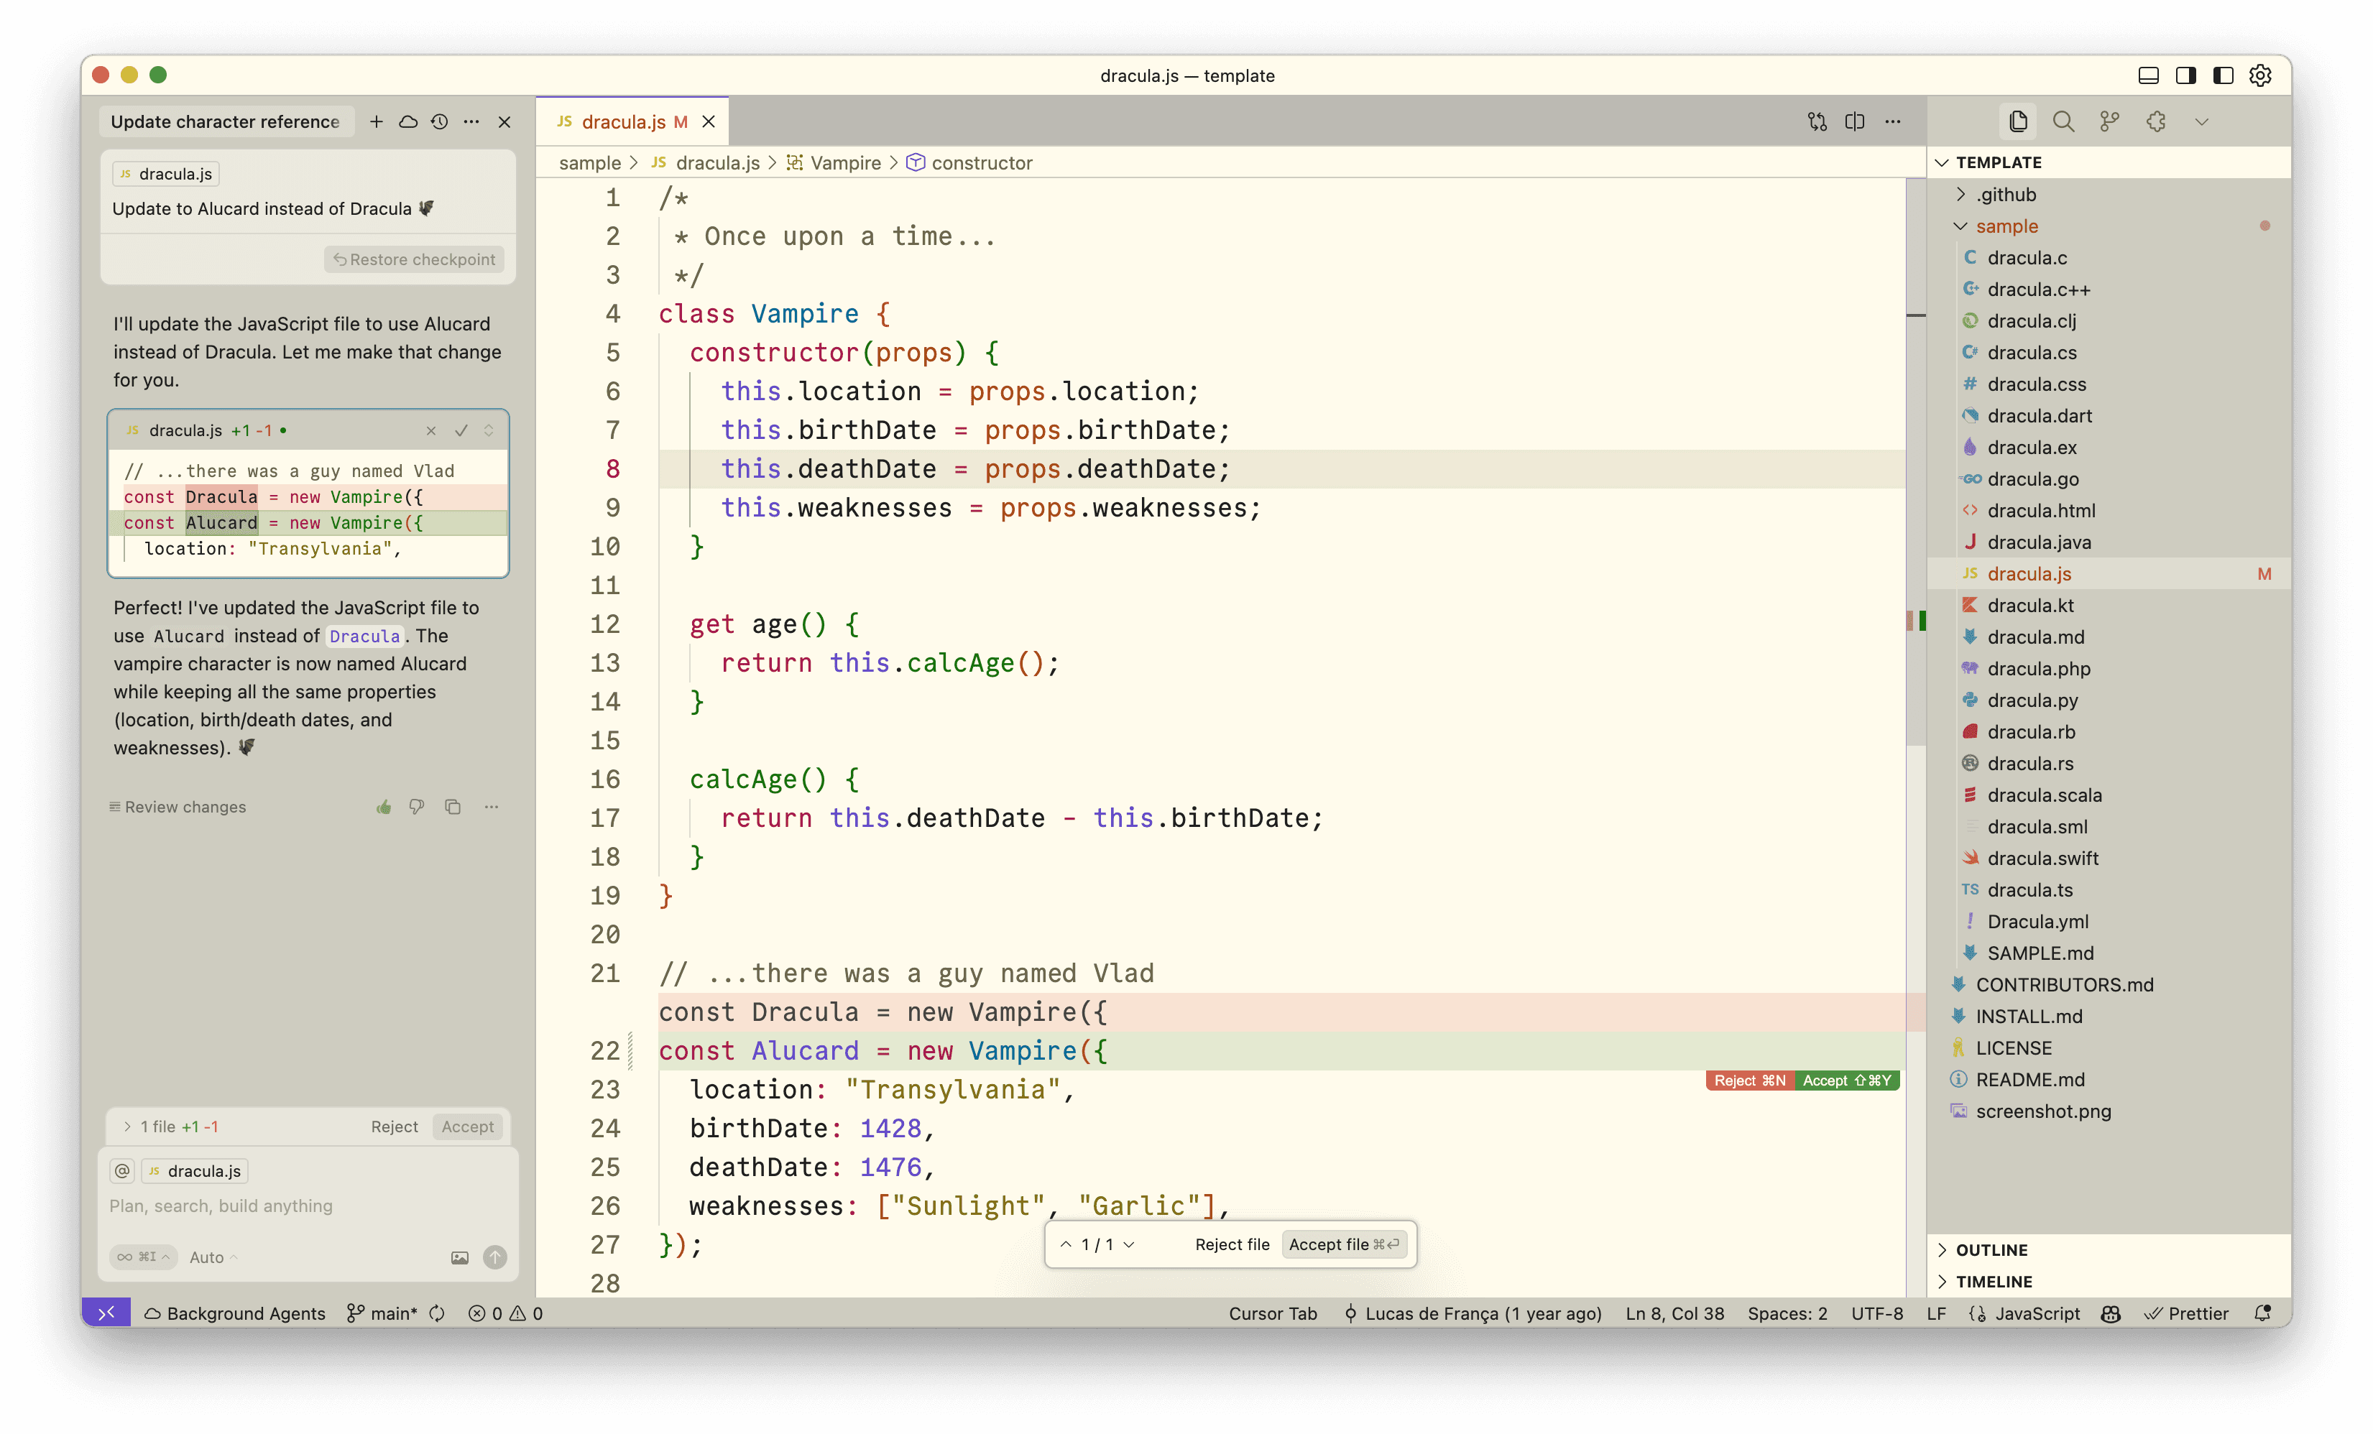Give a thumbs up on the AI response

click(384, 807)
